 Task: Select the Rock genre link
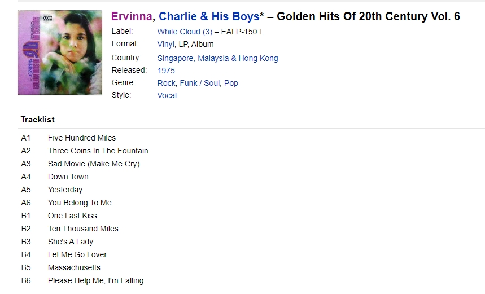point(166,83)
